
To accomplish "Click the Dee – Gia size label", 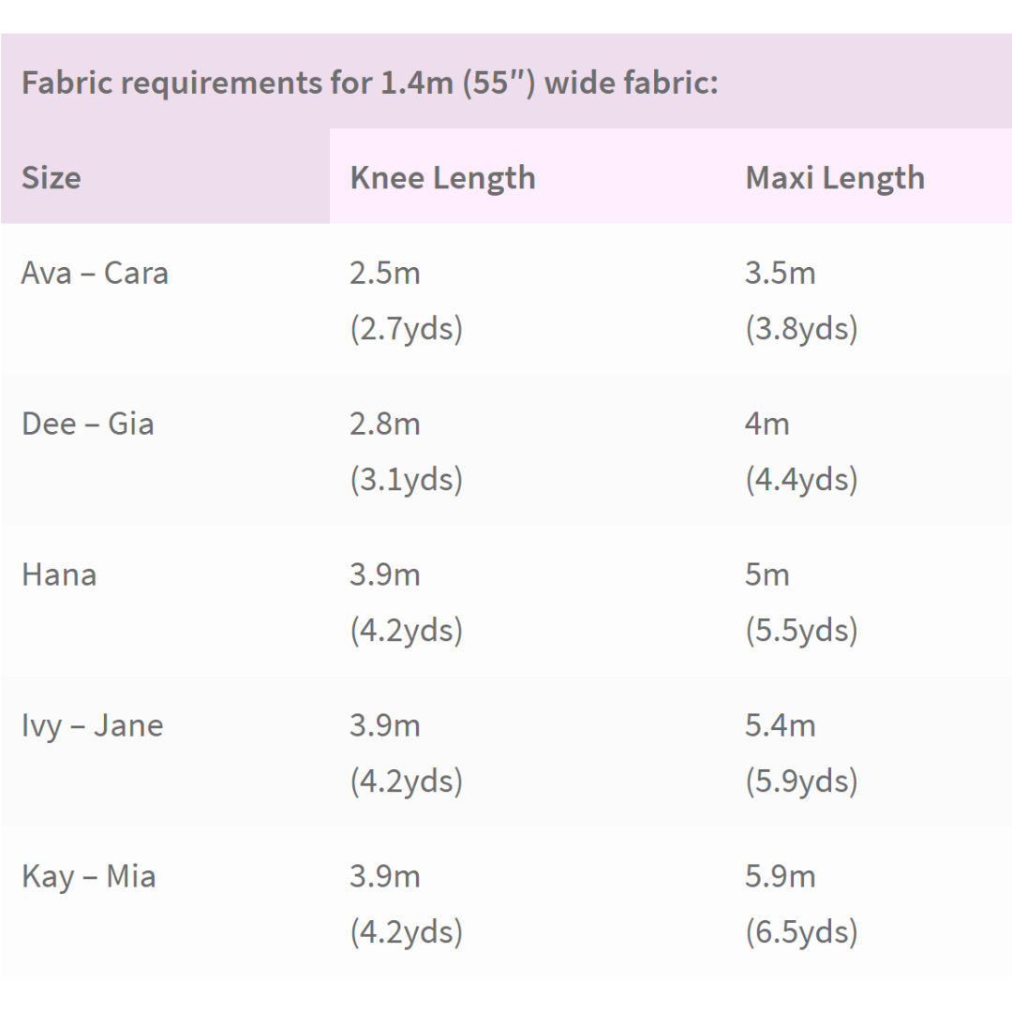I will 87,424.
